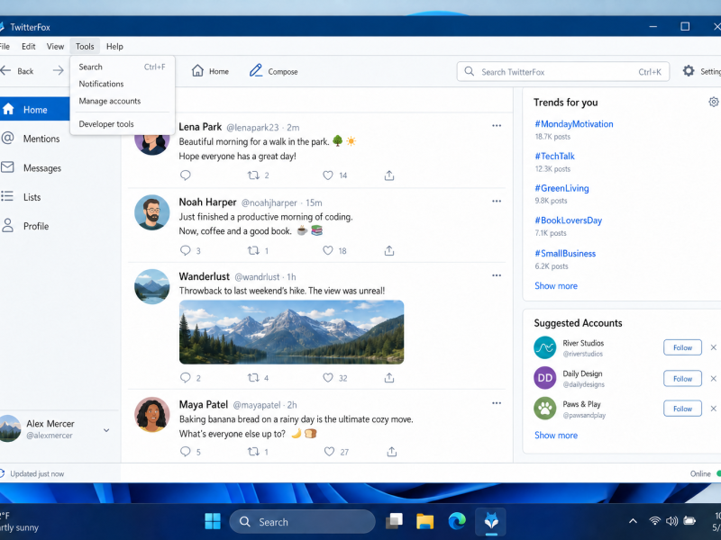Like Lena Park's post
This screenshot has width=721, height=540.
pyautogui.click(x=328, y=175)
